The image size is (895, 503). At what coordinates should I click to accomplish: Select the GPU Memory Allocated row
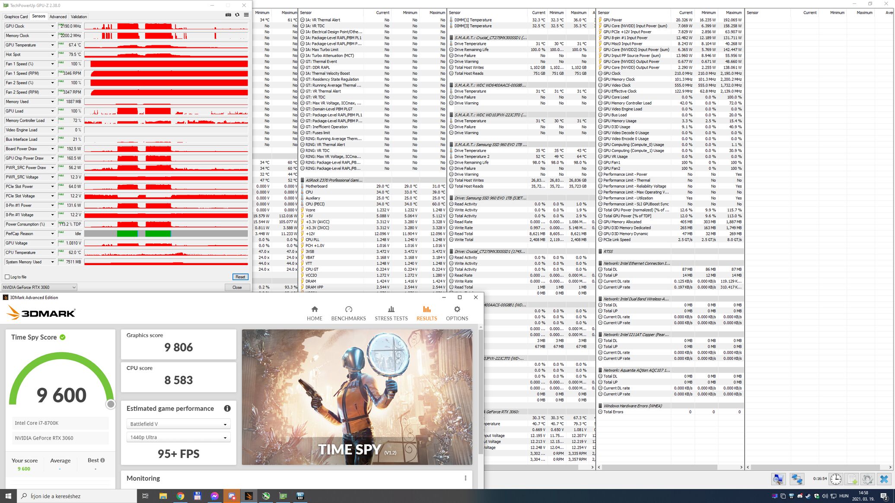670,222
